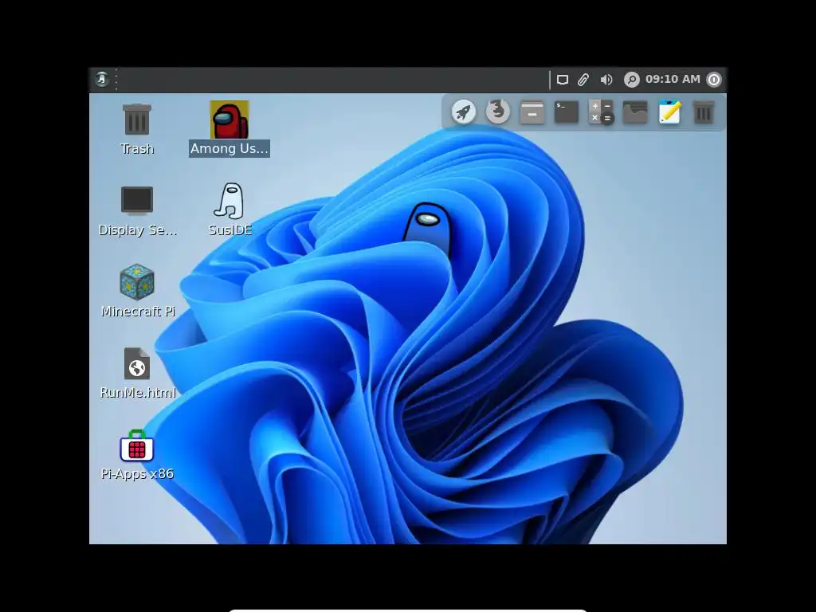The image size is (816, 612).
Task: Click the panel handle dots beside menu
Action: point(116,79)
